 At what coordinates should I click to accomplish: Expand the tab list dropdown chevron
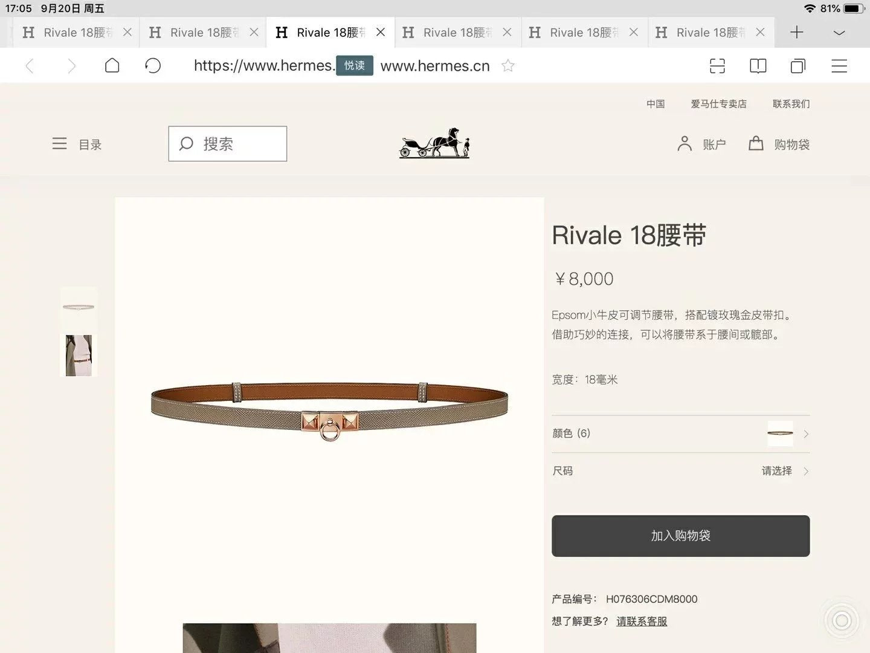coord(839,33)
